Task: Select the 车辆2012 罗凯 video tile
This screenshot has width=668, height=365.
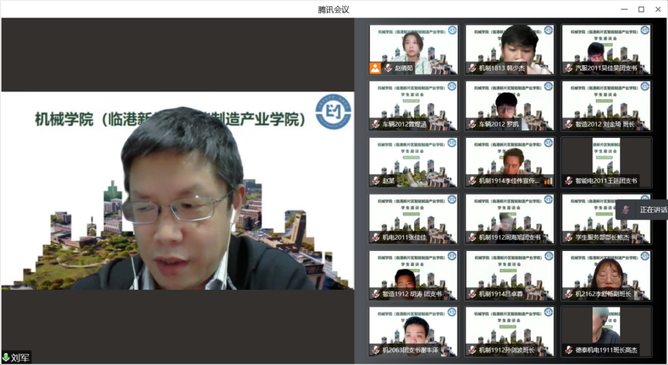Action: 509,105
